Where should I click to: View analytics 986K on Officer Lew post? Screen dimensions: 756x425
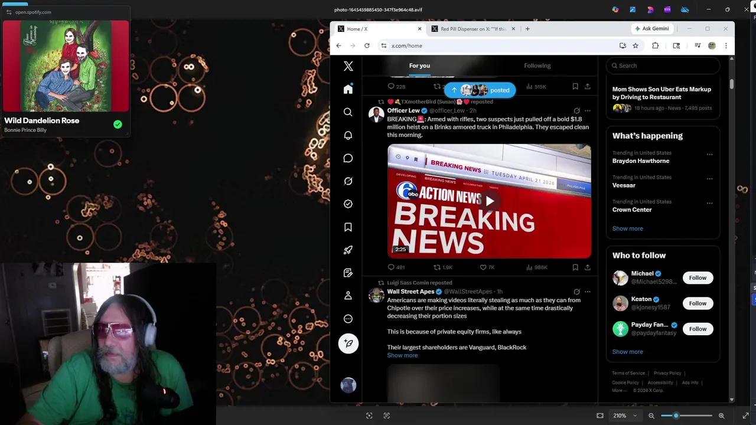[536, 267]
